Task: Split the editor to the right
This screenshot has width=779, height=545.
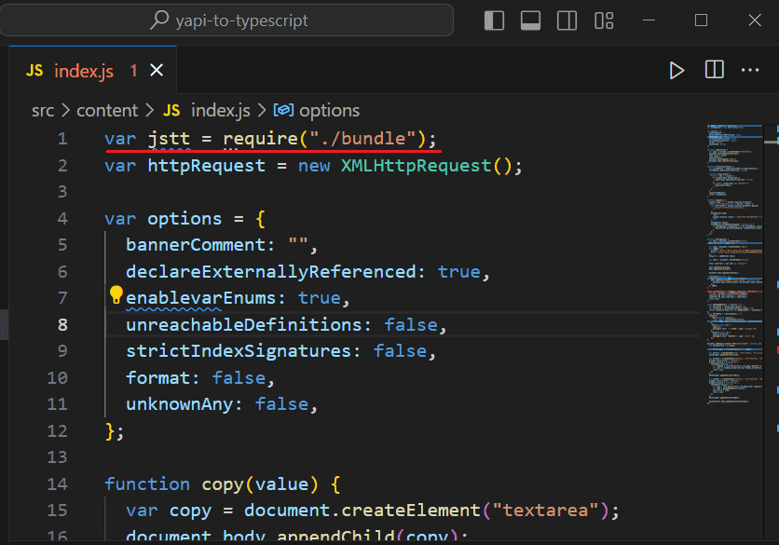Action: point(715,71)
